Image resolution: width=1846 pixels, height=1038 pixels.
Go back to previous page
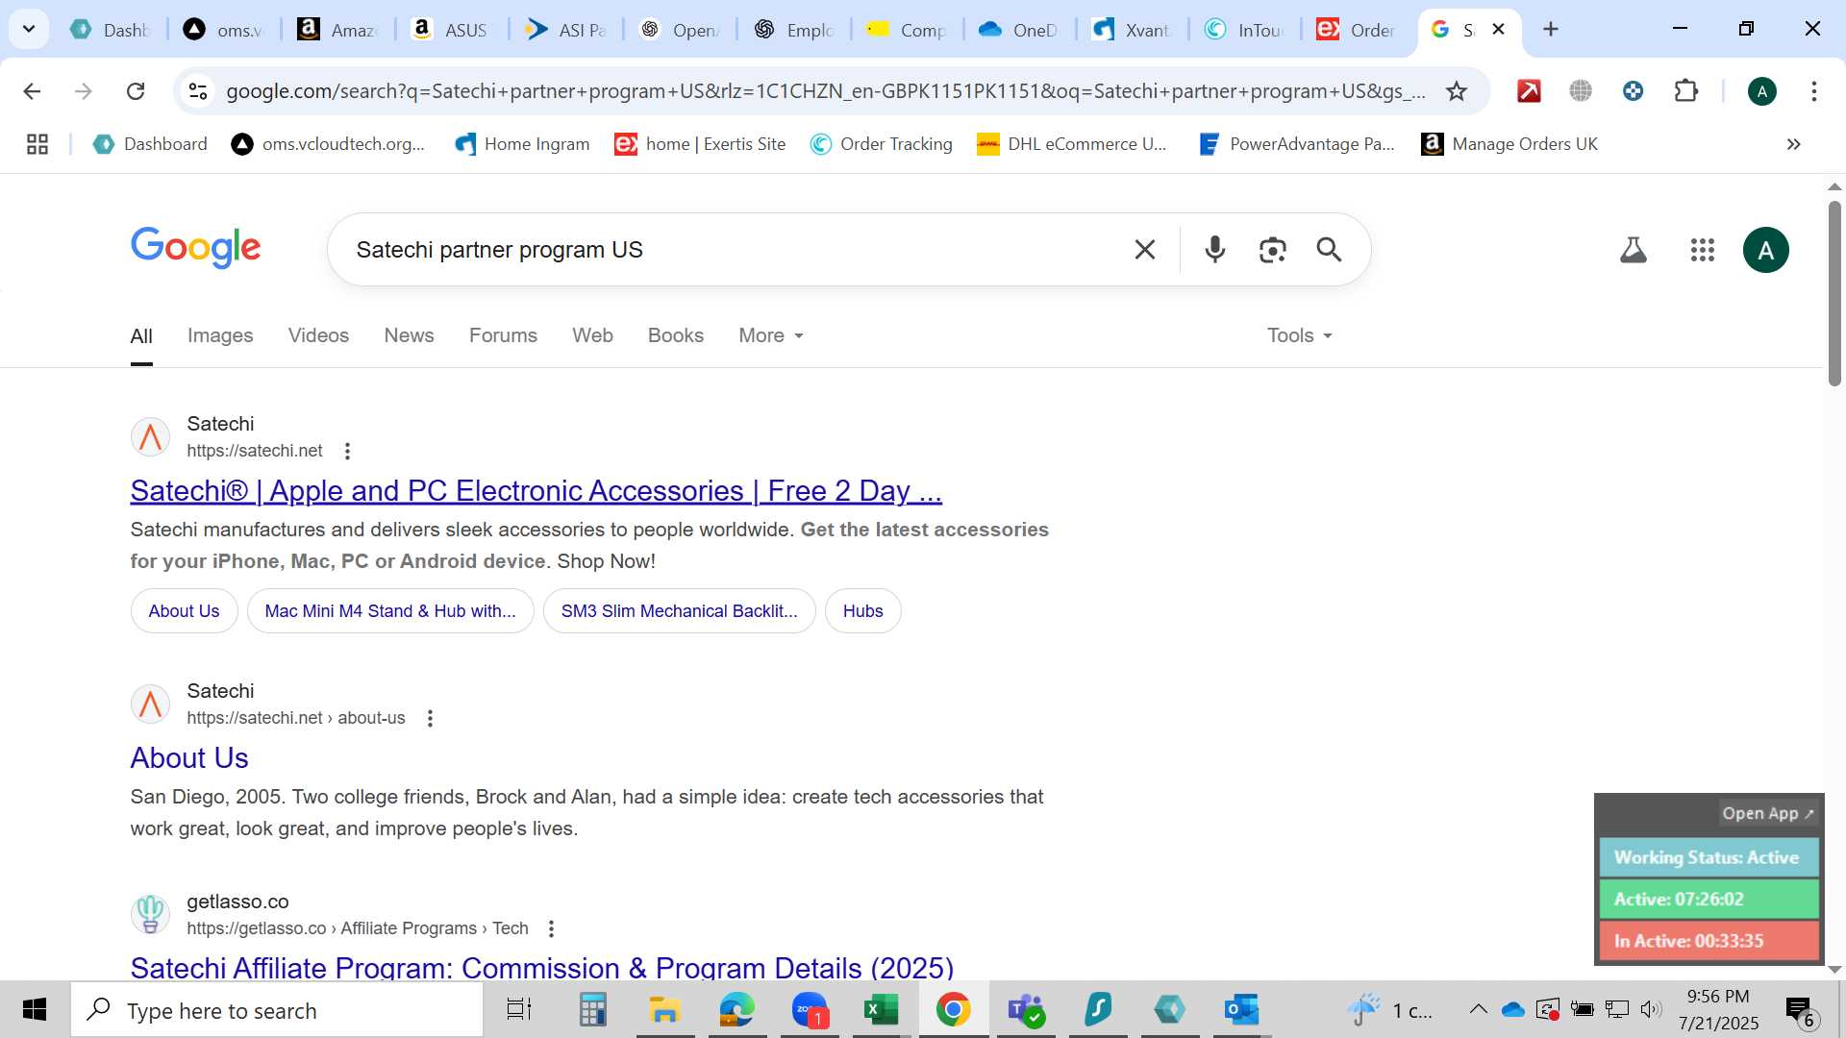[x=32, y=91]
